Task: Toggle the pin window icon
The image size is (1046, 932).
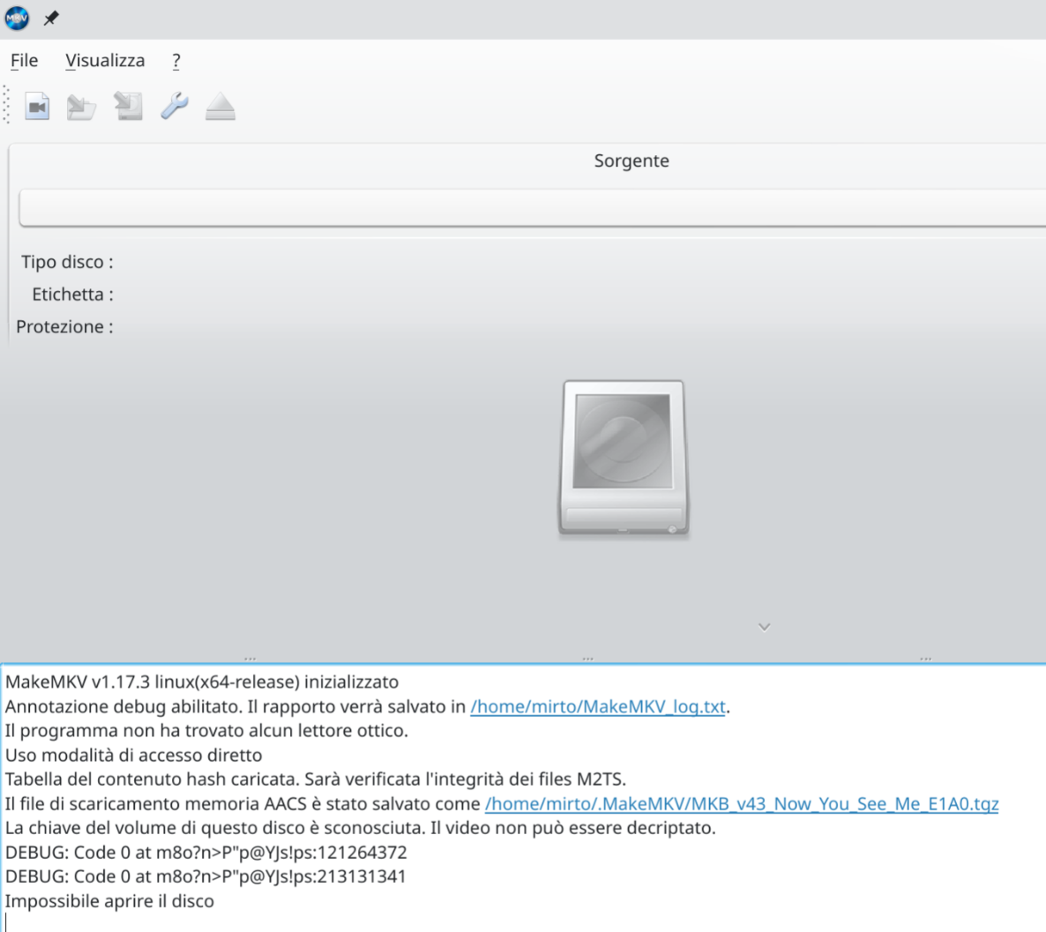Action: coord(51,18)
